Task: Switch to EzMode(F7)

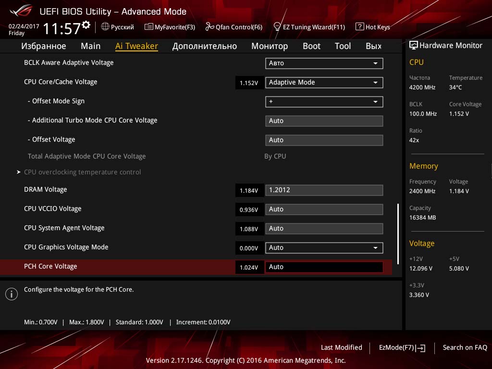Action: tap(402, 348)
